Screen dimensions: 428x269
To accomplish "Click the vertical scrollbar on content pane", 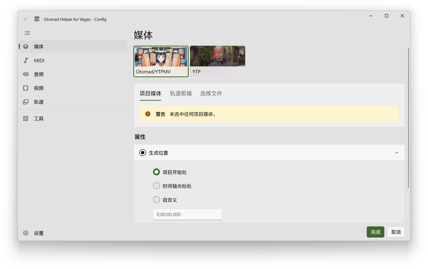I will pos(408,118).
